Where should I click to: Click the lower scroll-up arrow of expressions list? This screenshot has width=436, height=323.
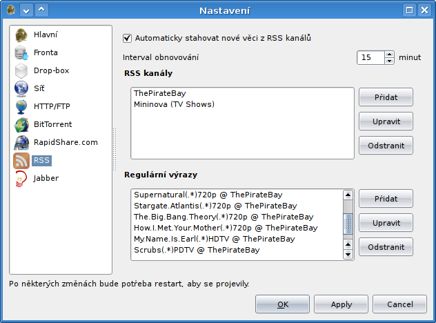pos(348,244)
